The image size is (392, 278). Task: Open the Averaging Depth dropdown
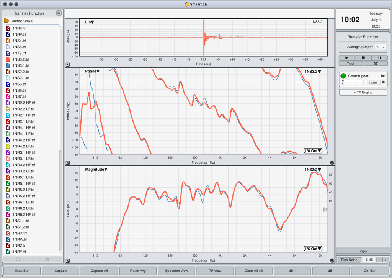[x=380, y=47]
